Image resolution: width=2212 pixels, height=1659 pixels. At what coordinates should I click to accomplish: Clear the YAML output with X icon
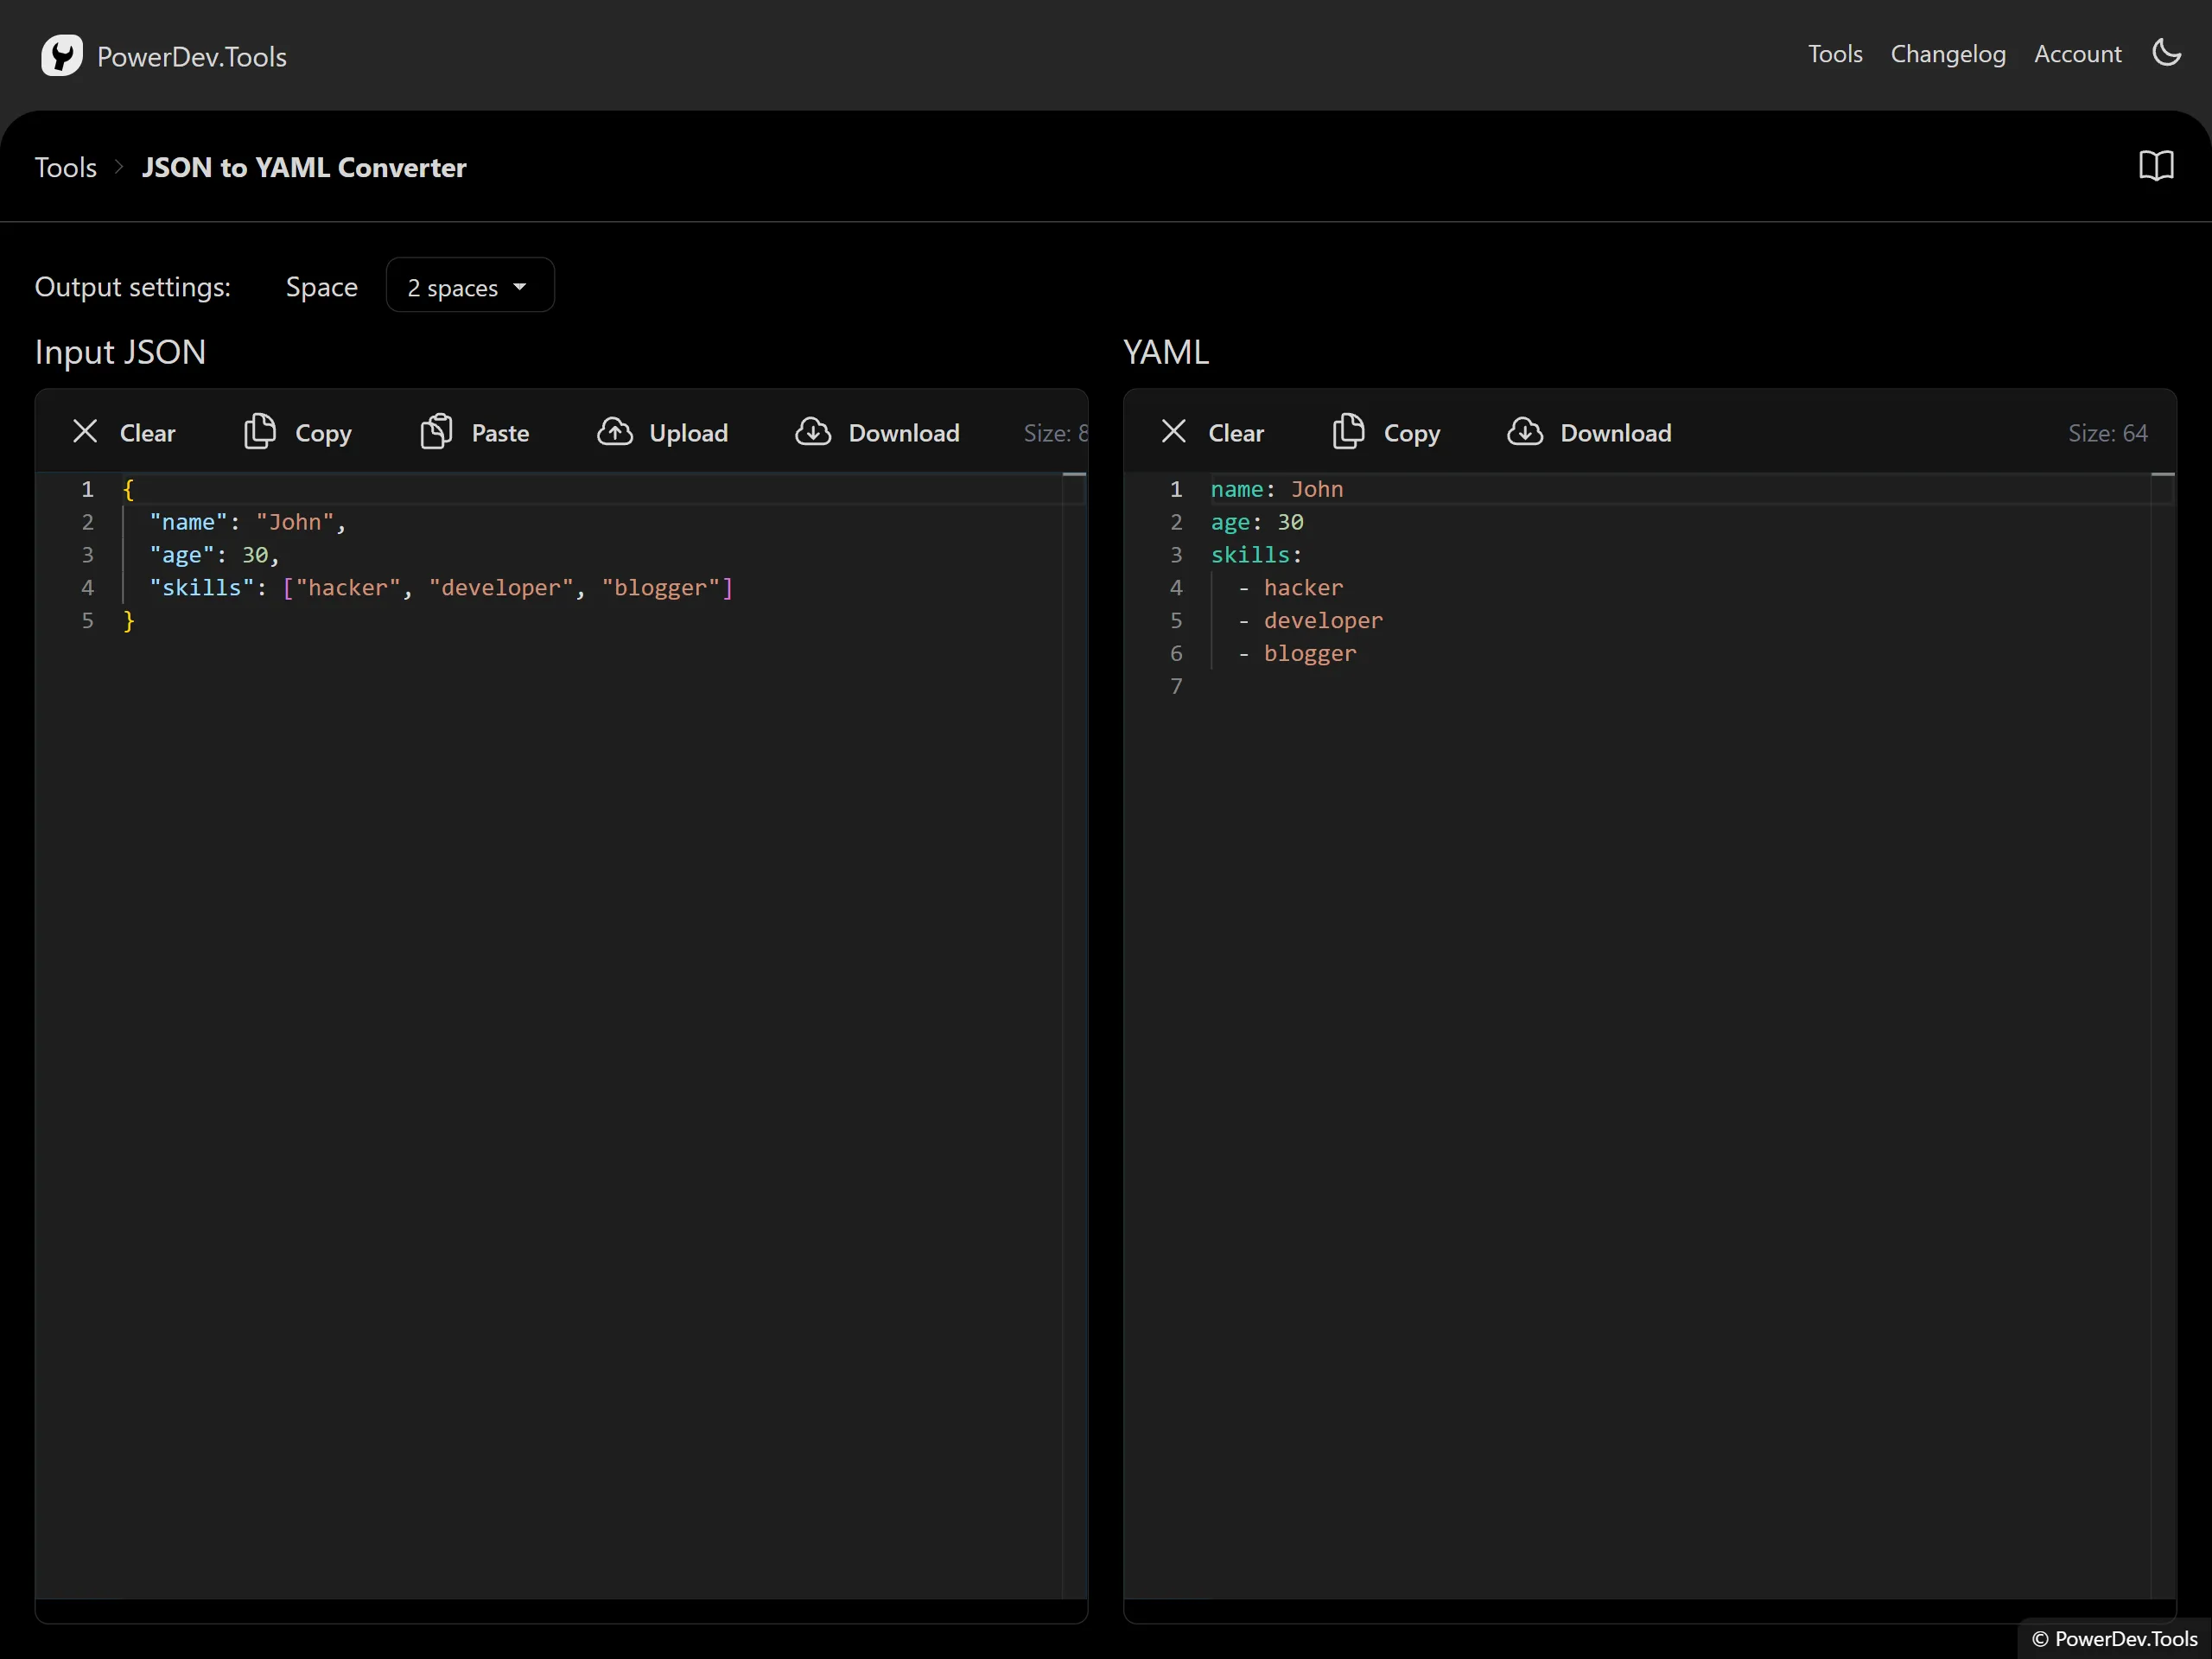pyautogui.click(x=1174, y=432)
